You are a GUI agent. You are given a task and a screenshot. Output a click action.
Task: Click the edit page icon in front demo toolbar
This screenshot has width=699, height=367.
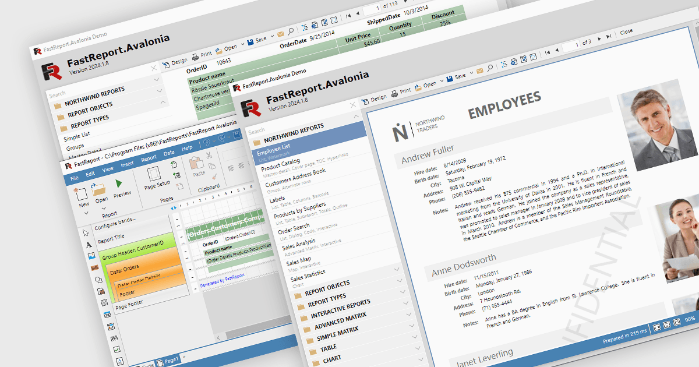pyautogui.click(x=523, y=59)
